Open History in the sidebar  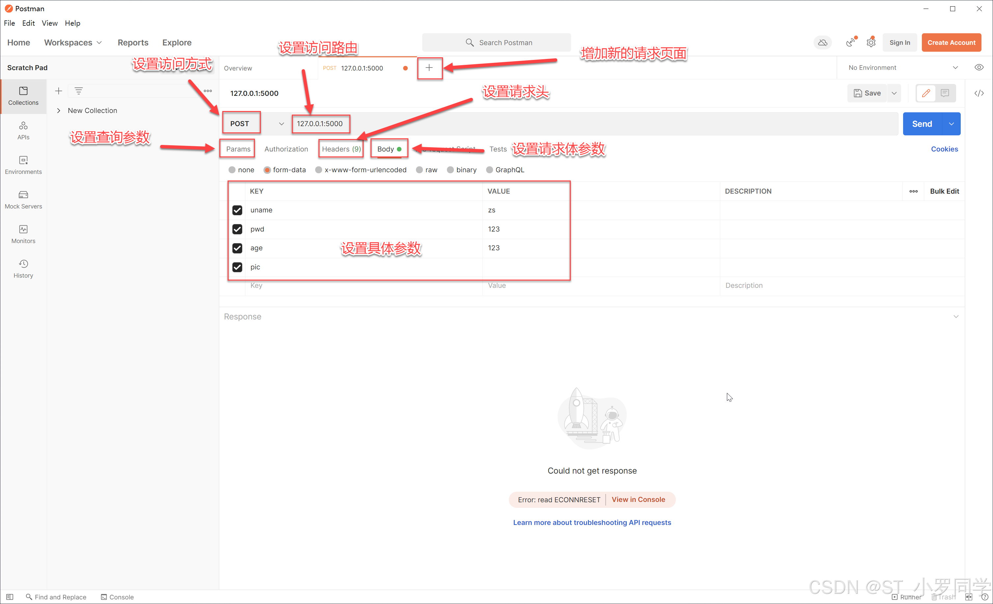click(23, 269)
